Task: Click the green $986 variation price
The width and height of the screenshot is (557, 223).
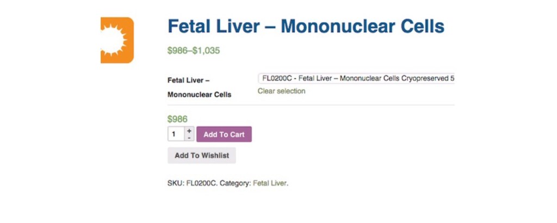Action: pyautogui.click(x=177, y=119)
